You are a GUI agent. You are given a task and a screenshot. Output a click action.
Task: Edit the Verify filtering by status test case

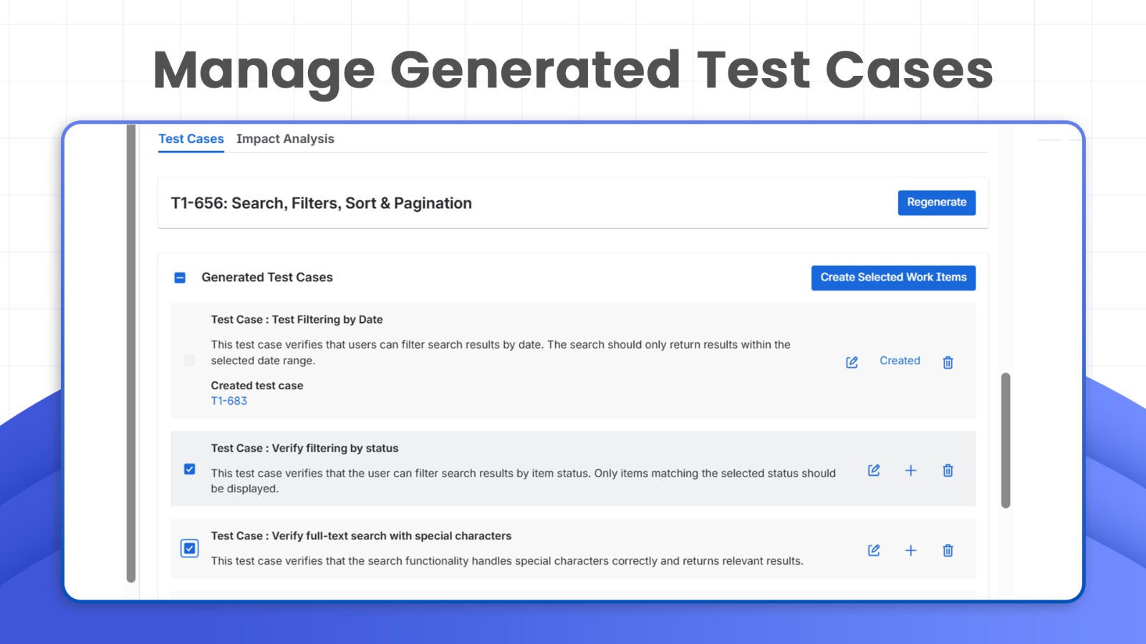873,471
